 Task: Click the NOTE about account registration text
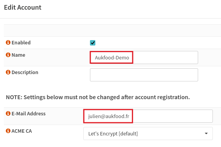[98, 97]
